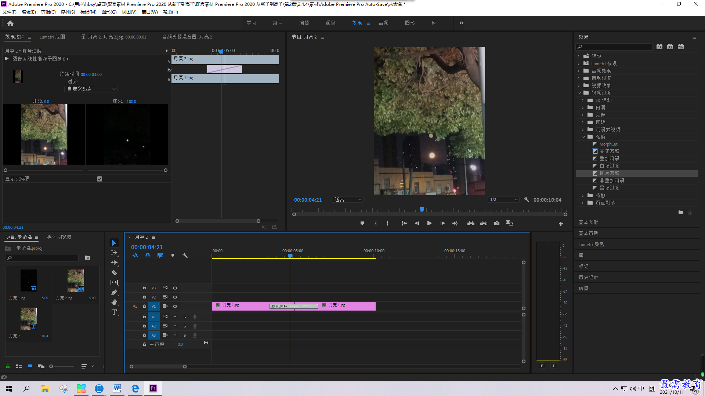Solo audio track A2

[185, 326]
